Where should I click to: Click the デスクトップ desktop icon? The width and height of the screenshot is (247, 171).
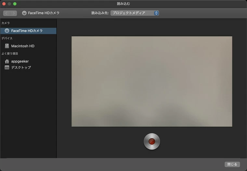[7, 67]
